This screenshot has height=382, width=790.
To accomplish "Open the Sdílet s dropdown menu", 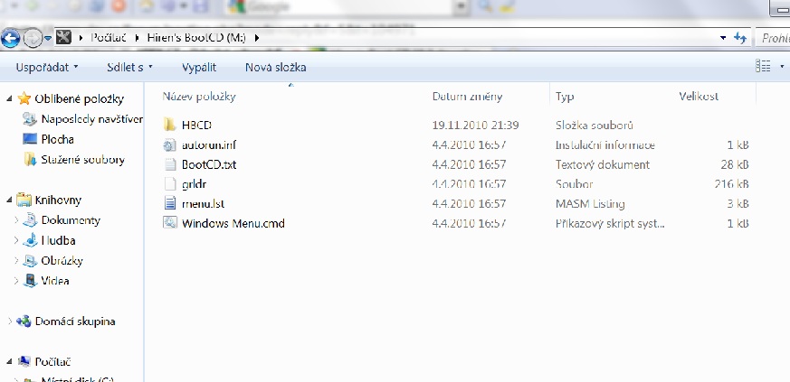I will tap(130, 67).
